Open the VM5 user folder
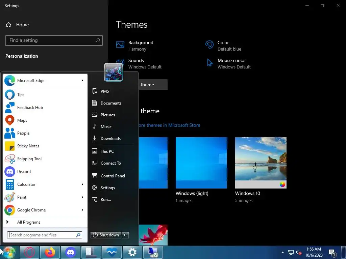 coord(112,91)
